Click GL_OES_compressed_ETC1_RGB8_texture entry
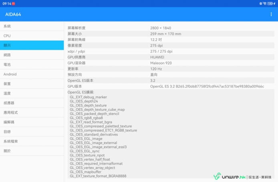The height and width of the screenshot is (182, 278). [103, 130]
